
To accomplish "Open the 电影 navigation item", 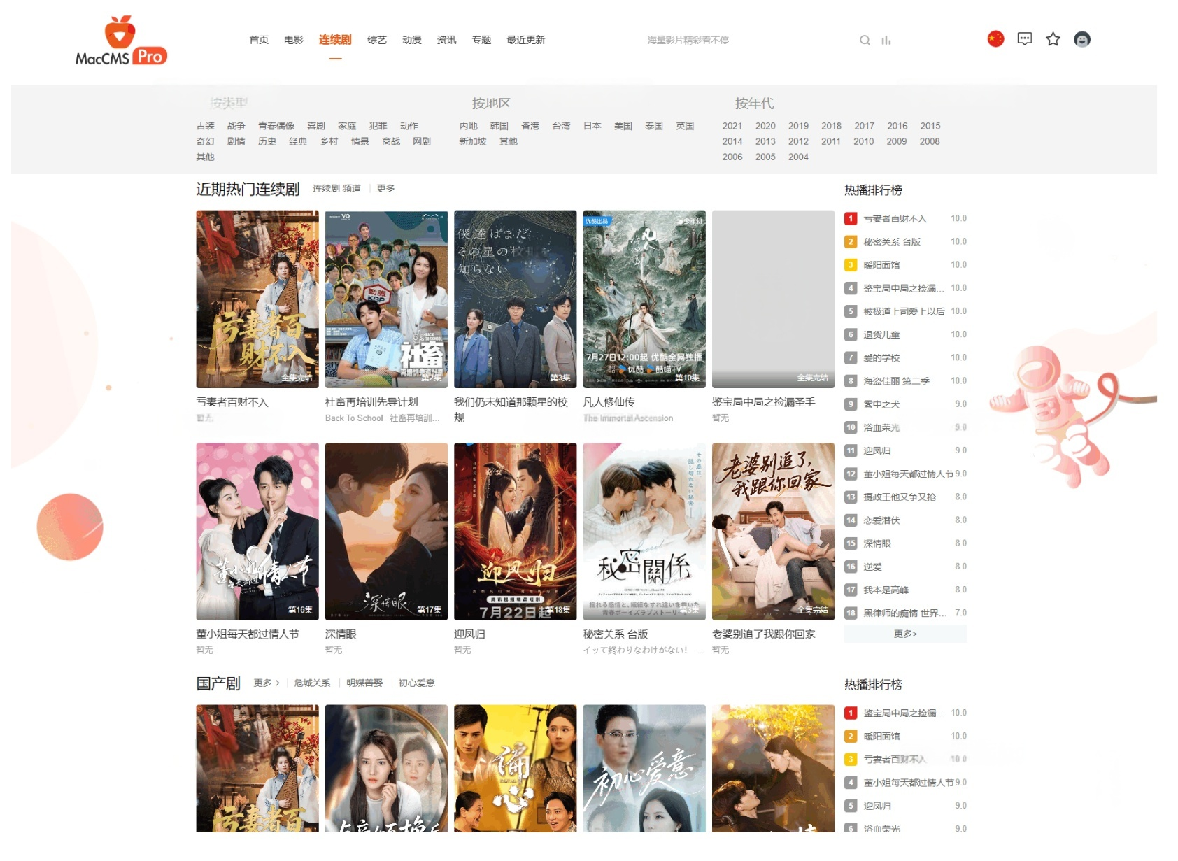I will click(294, 40).
